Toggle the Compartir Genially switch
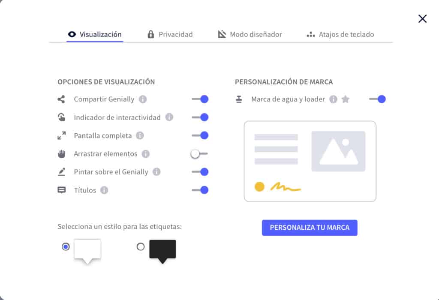Screen dimensions: 439x300 200,99
